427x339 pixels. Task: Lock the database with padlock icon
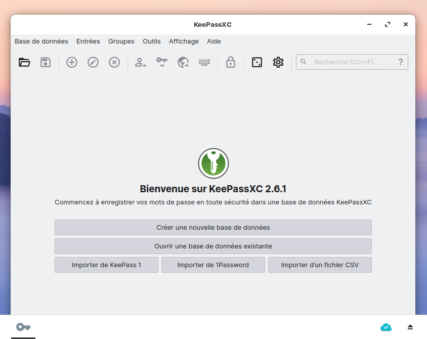coord(231,62)
